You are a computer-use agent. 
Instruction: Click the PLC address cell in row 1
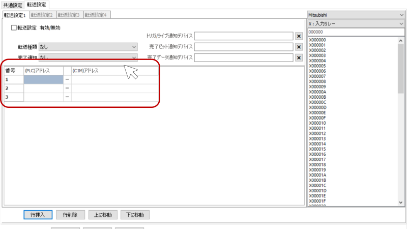click(43, 80)
